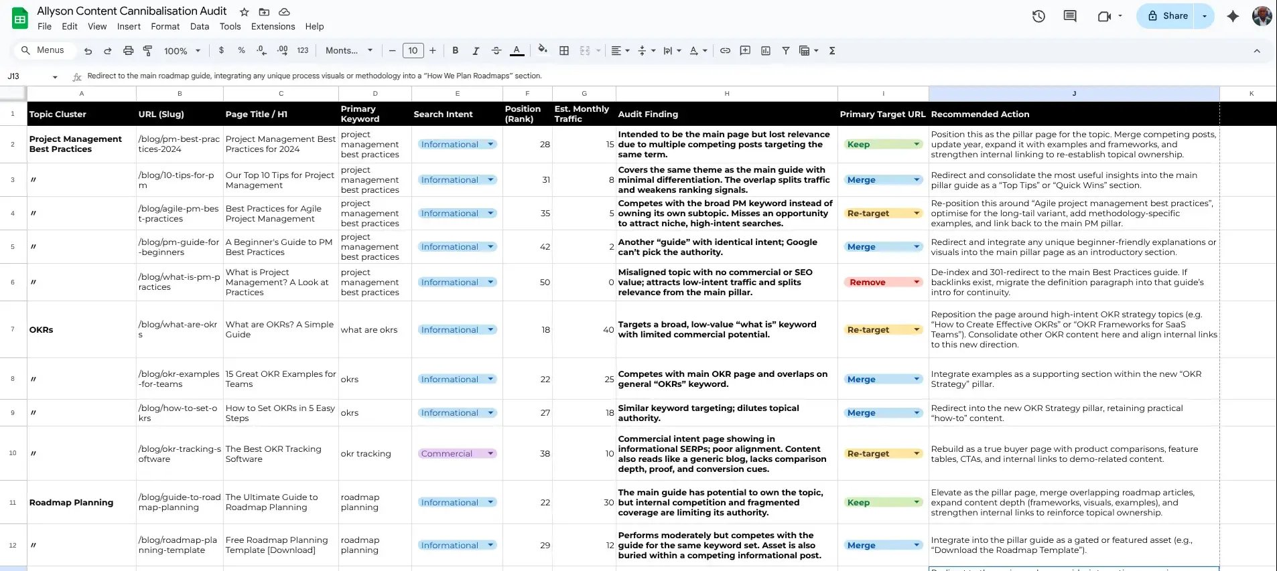The width and height of the screenshot is (1277, 571).
Task: Start a video call with camera icon
Action: tap(1104, 16)
